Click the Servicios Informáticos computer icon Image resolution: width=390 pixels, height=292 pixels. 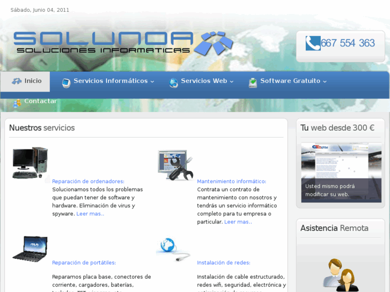click(x=66, y=83)
